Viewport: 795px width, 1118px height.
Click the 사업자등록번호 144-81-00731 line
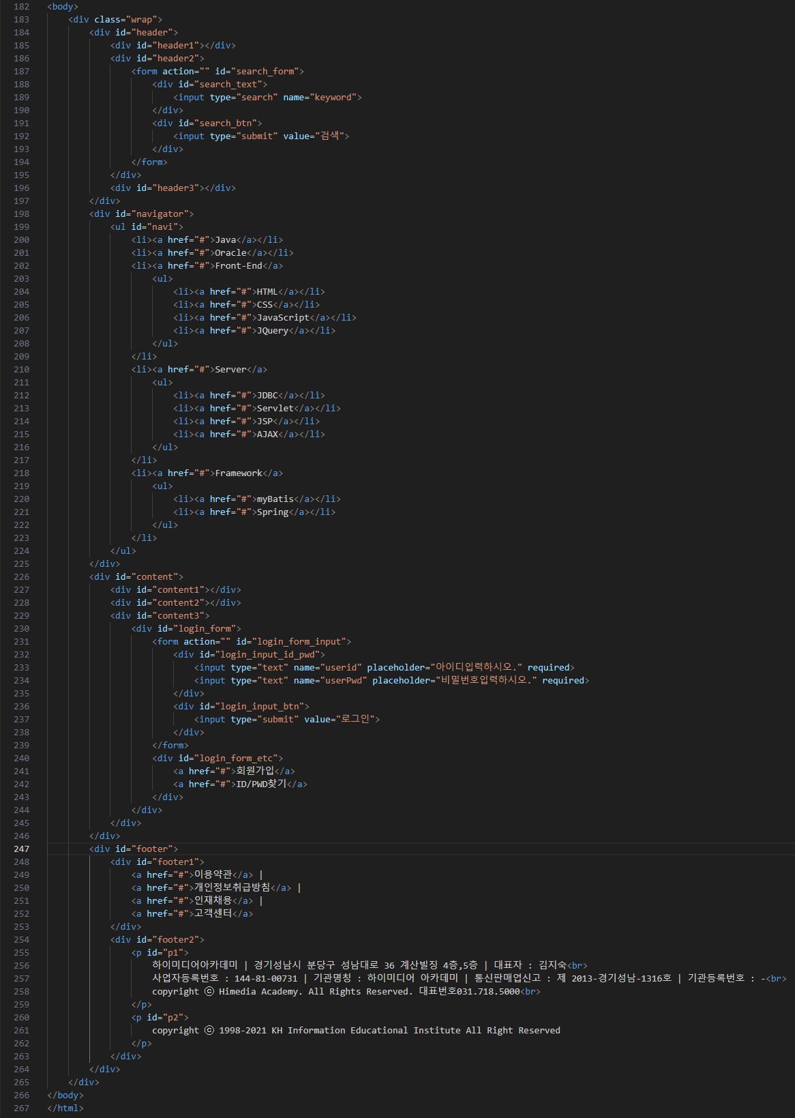pos(470,979)
